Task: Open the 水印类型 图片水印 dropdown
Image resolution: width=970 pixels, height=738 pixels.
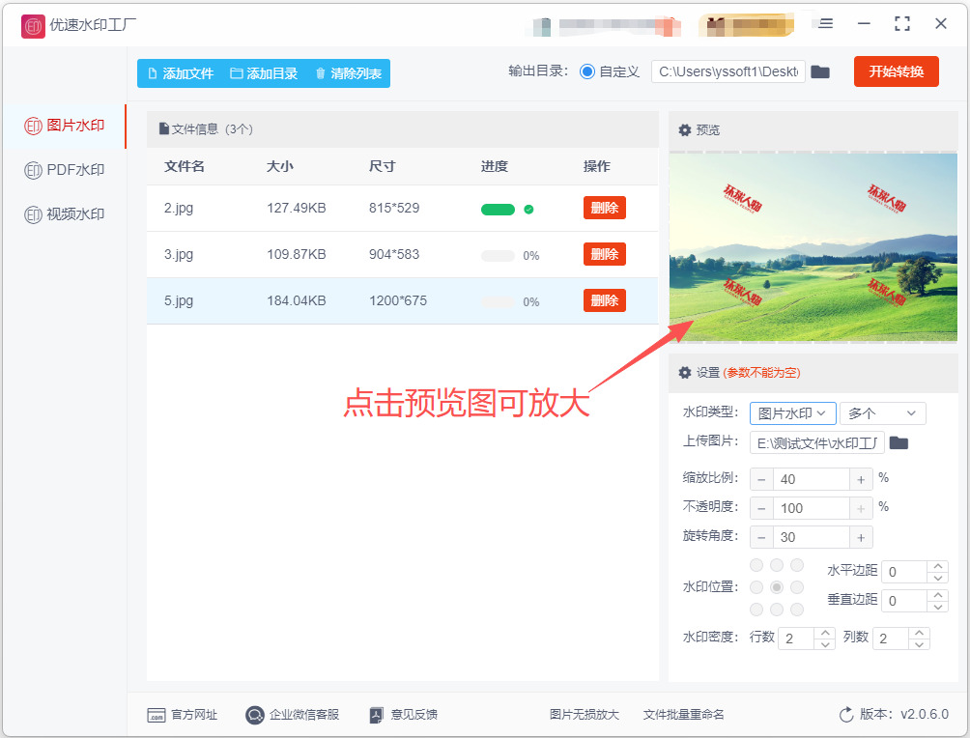Action: coord(793,413)
